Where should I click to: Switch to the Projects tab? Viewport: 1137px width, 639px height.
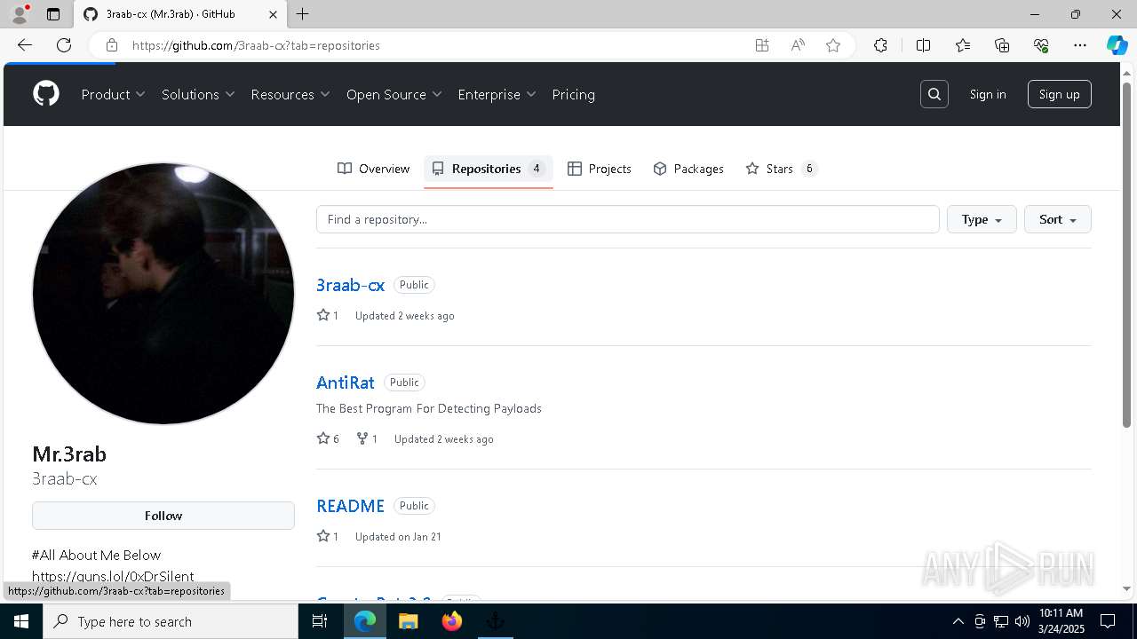[600, 169]
